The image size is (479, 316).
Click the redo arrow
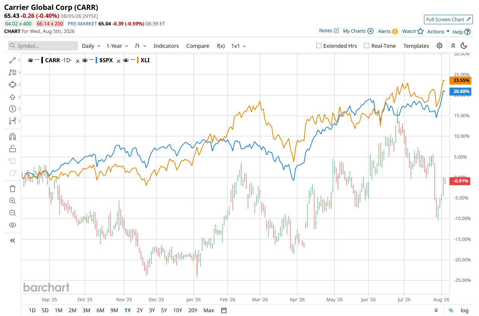coord(12,173)
